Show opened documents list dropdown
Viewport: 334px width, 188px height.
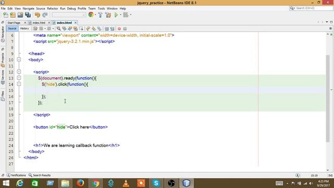click(x=327, y=22)
